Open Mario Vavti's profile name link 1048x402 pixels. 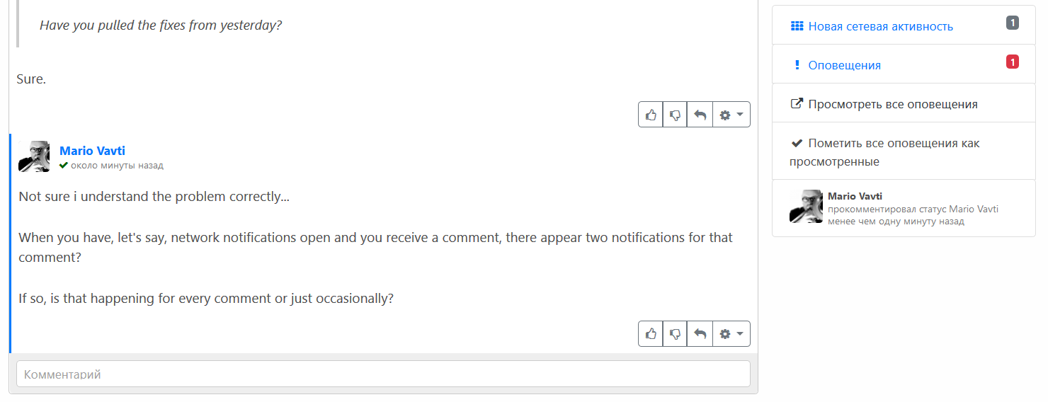coord(92,151)
